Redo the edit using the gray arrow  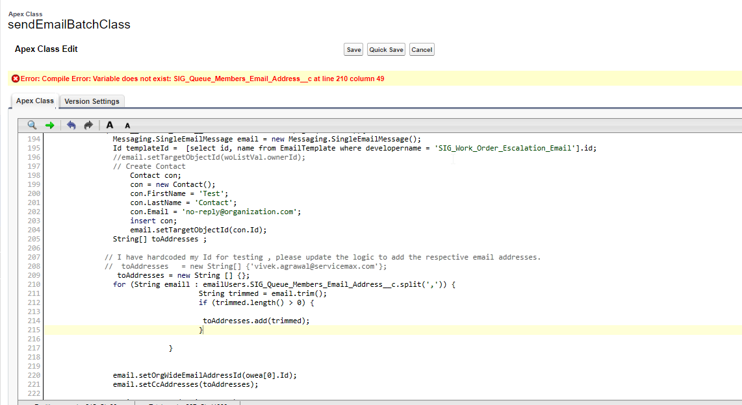(x=88, y=125)
